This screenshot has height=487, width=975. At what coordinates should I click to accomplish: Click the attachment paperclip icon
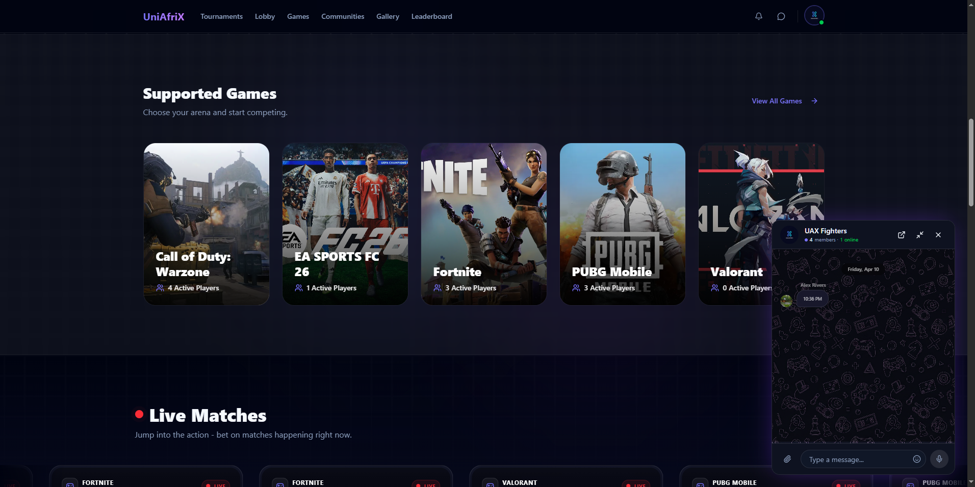[787, 459]
